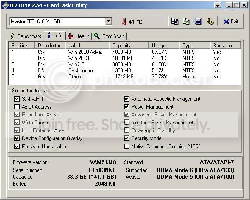Toggle Device Configuration Overlay checkbox

pyautogui.click(x=17, y=138)
